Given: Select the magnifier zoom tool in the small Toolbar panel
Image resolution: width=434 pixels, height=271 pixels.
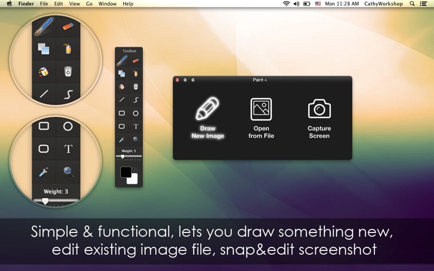Looking at the screenshot, I should click(x=136, y=139).
